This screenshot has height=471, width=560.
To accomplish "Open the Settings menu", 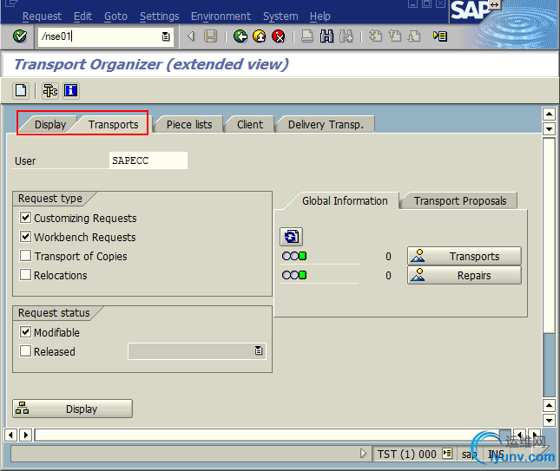I will tap(159, 16).
